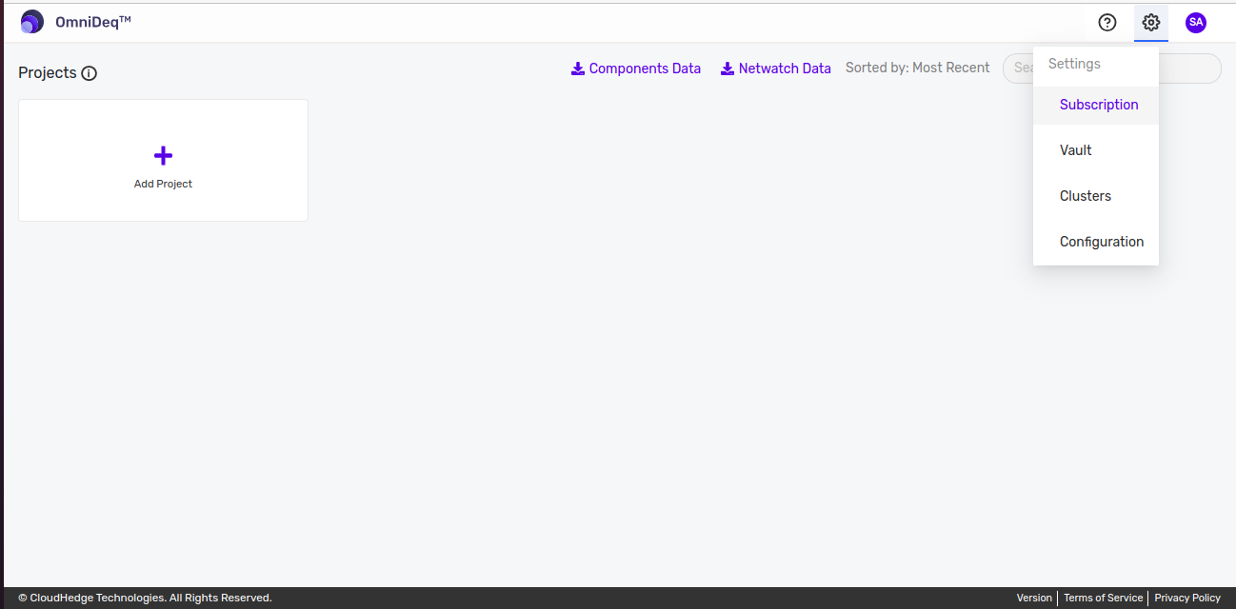Open the SA user avatar

pos(1196,22)
